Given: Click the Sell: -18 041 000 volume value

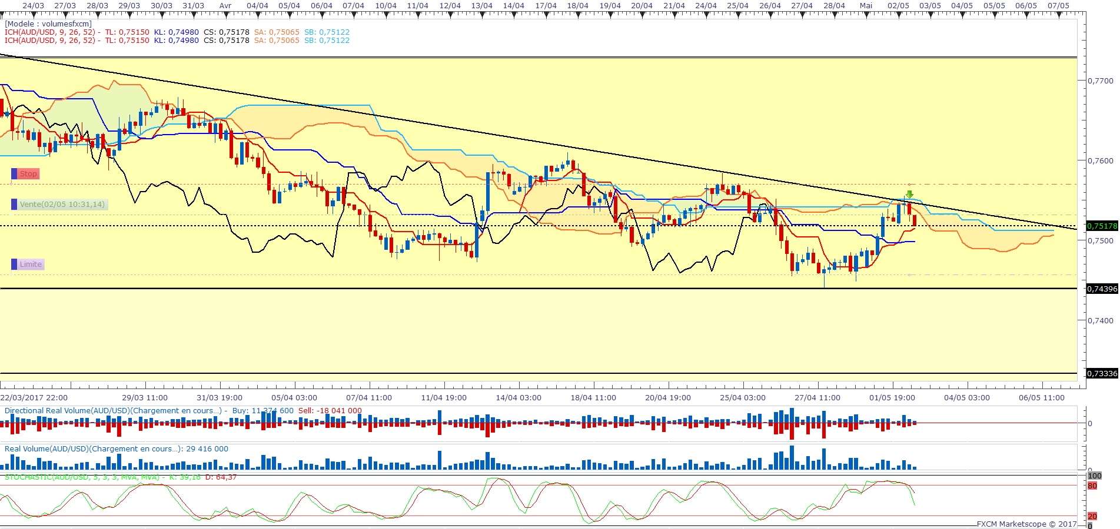Looking at the screenshot, I should (330, 411).
